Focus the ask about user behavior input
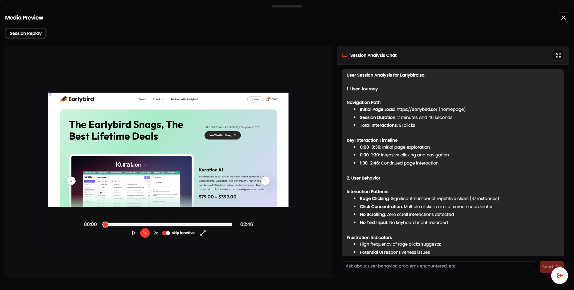Screen dimensions: 574x290 pyautogui.click(x=439, y=266)
